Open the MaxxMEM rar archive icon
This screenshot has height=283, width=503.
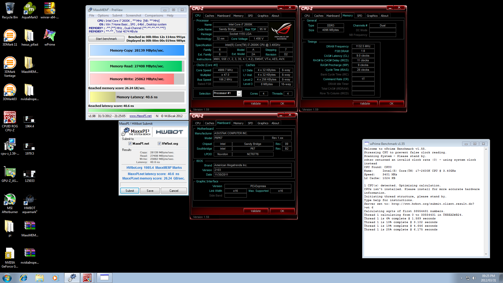coord(30,228)
